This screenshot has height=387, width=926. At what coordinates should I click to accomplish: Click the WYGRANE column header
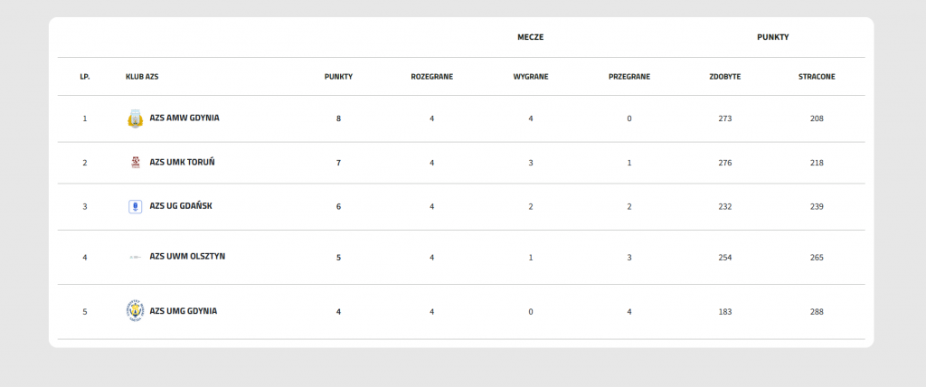531,77
